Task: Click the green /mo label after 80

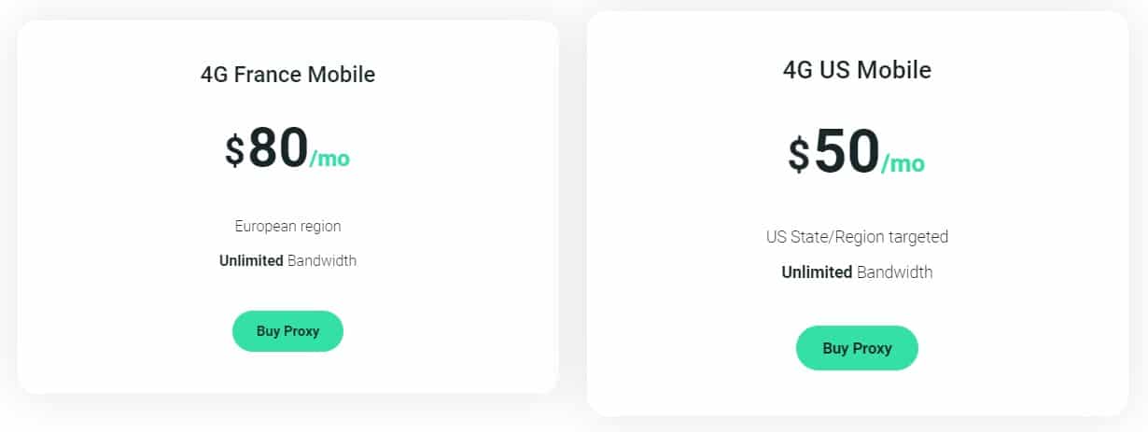Action: coord(329,159)
